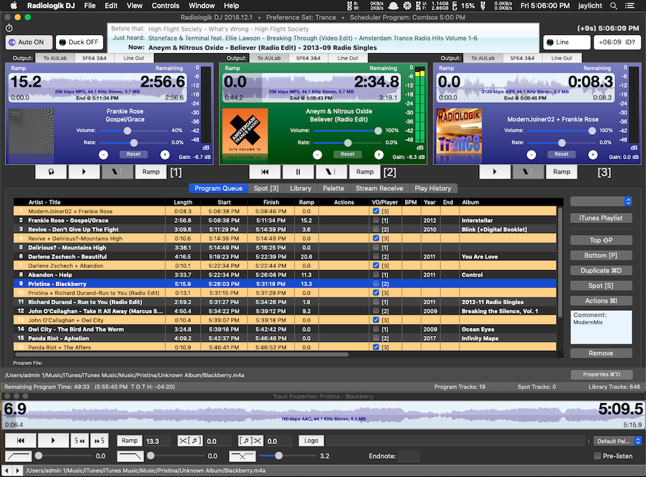The height and width of the screenshot is (477, 646).
Task: Click the fade icon on player 2
Action: tap(331, 172)
